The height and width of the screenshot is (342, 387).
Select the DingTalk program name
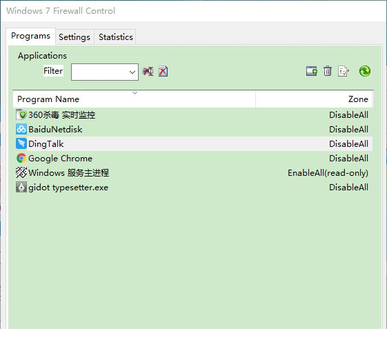46,144
